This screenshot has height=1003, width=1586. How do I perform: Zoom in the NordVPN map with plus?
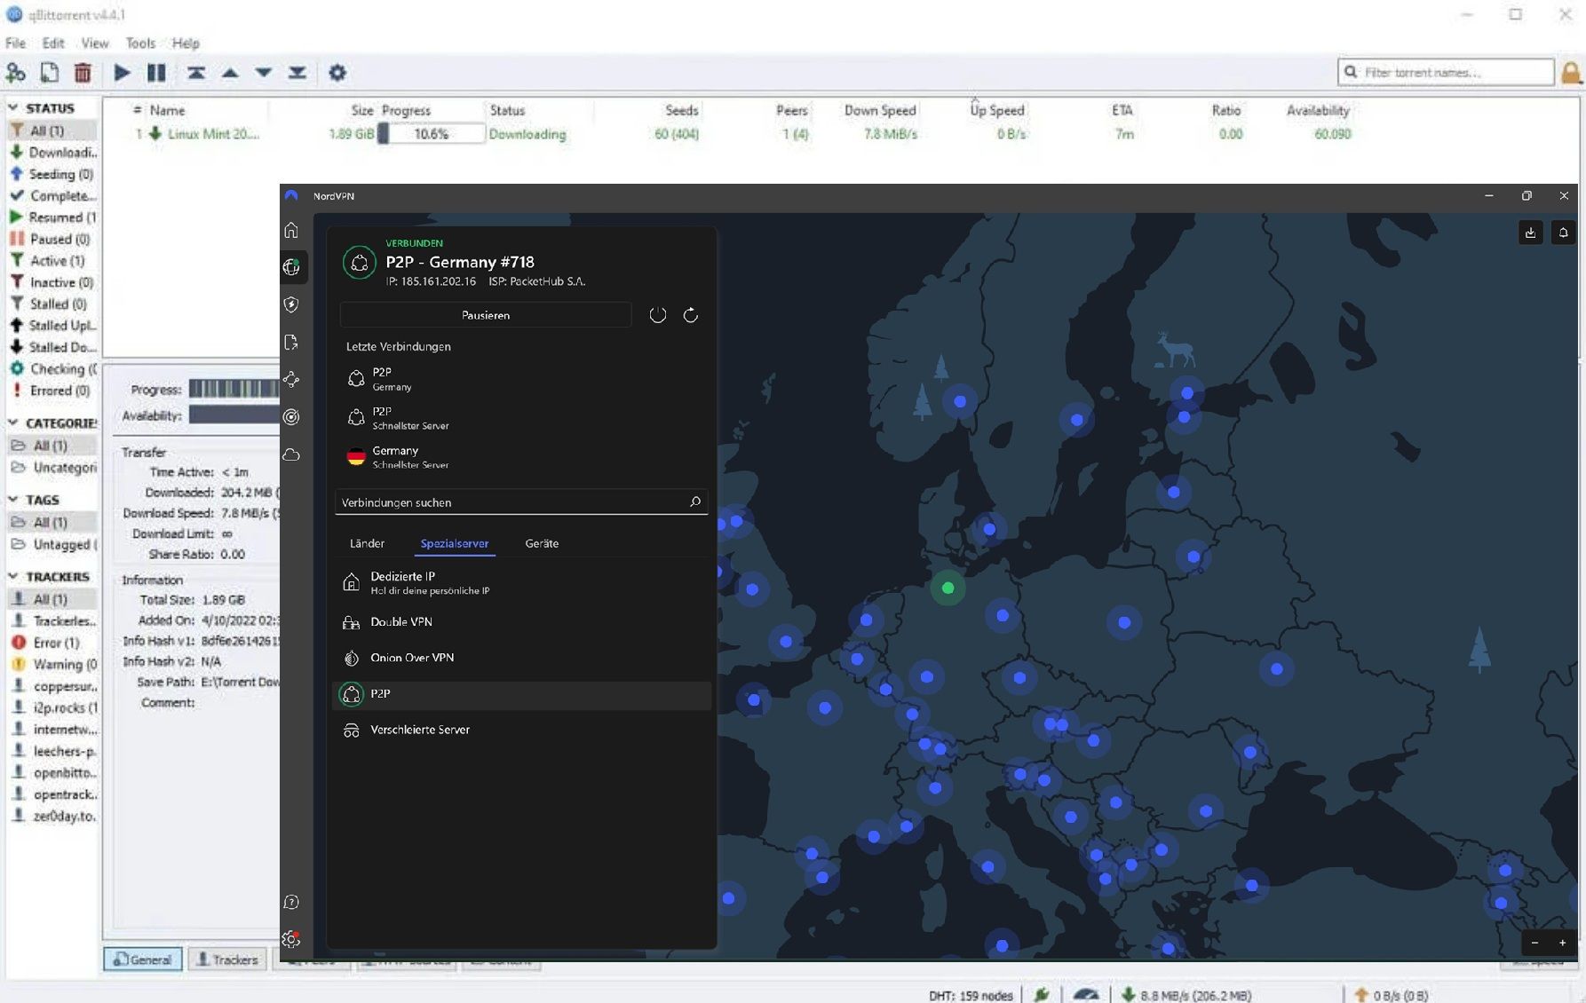pos(1563,943)
